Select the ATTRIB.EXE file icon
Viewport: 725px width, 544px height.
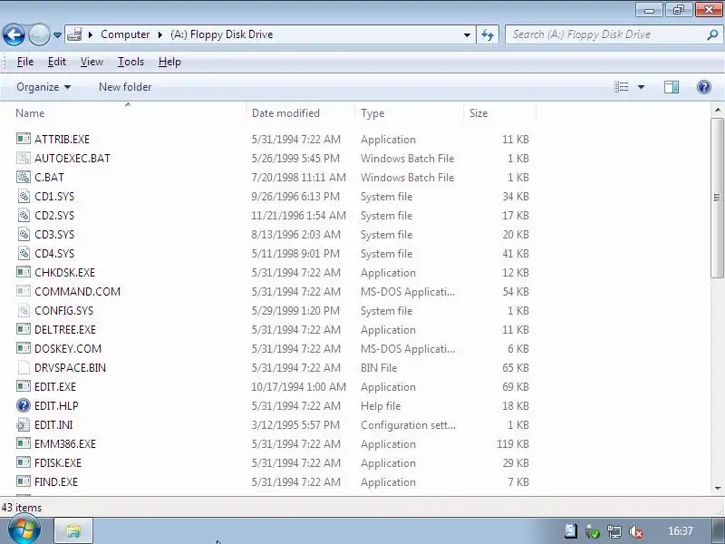coord(24,139)
